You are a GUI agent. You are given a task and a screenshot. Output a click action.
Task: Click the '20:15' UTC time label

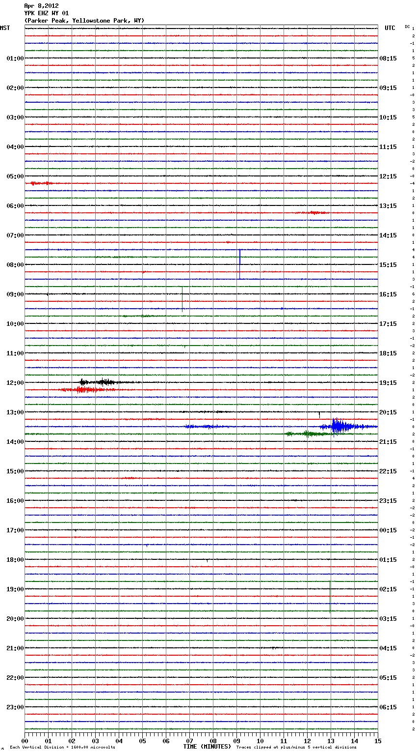click(x=388, y=412)
